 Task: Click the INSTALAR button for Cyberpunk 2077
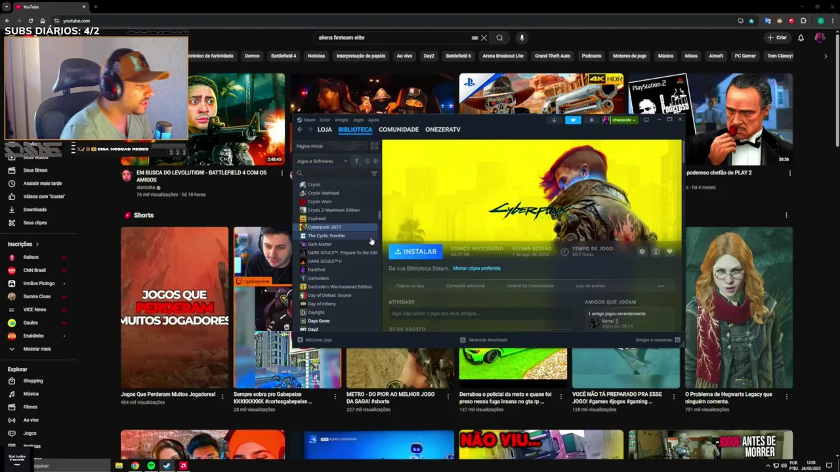415,251
